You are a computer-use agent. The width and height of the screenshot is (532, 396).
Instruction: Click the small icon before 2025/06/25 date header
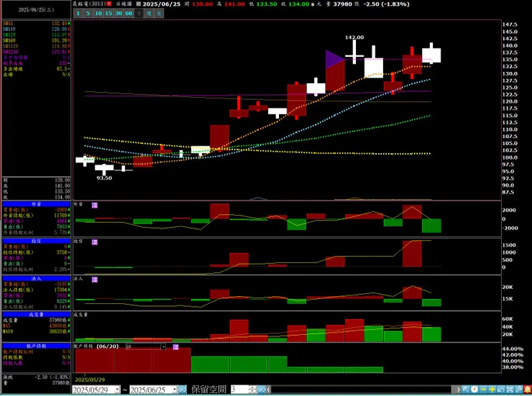[139, 4]
